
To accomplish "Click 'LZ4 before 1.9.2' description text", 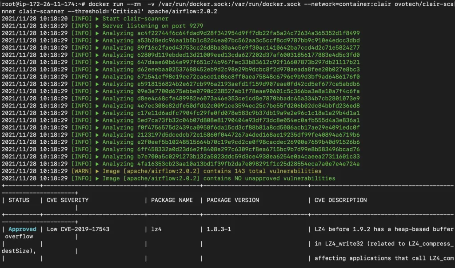I will [343, 229].
